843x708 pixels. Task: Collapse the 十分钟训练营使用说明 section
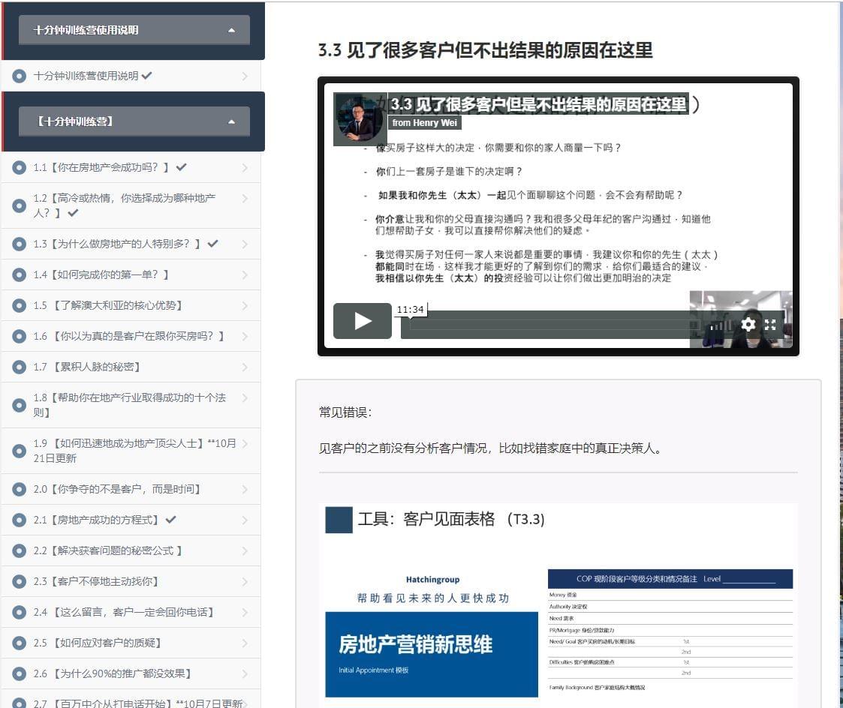pyautogui.click(x=232, y=31)
